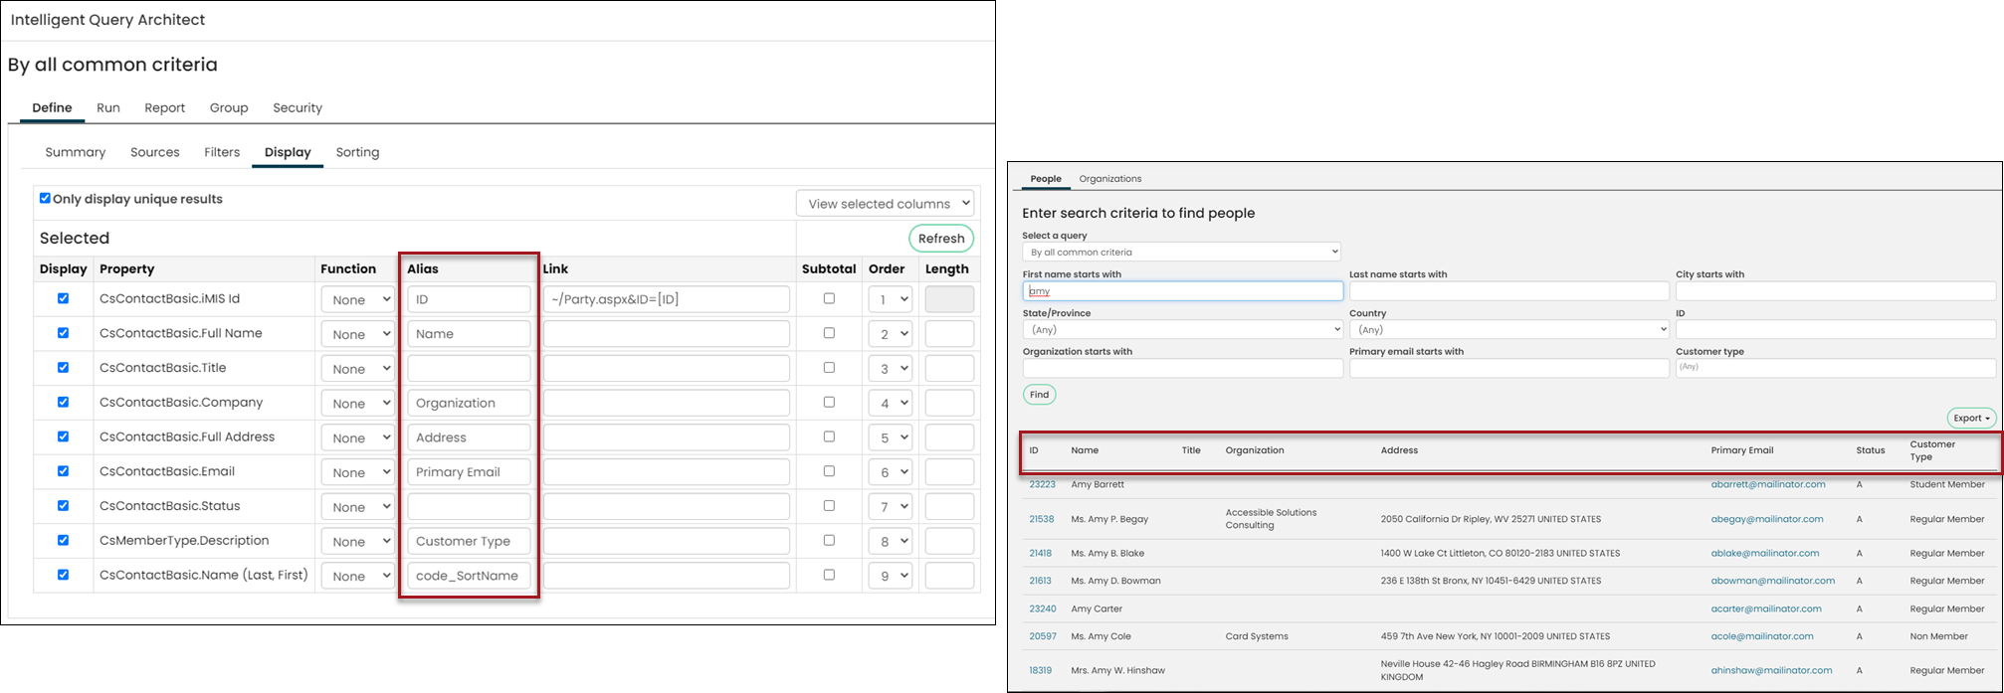Click Organization starts with field
The height and width of the screenshot is (693, 2004).
[1183, 368]
